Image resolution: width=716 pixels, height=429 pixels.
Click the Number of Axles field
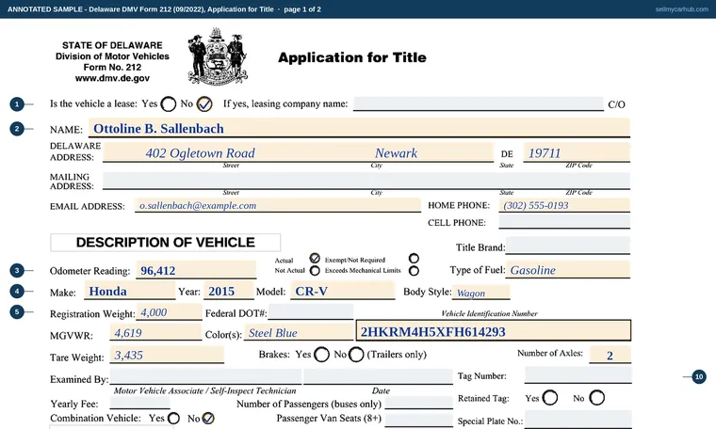point(610,355)
